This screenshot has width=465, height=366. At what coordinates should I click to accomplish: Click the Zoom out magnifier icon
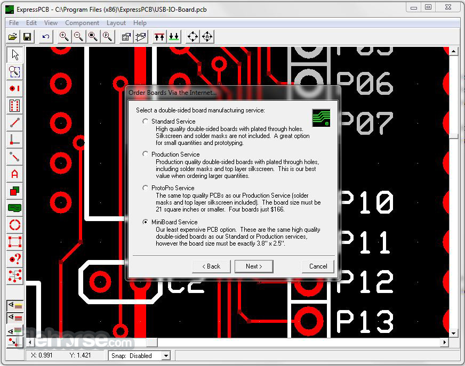[x=78, y=37]
